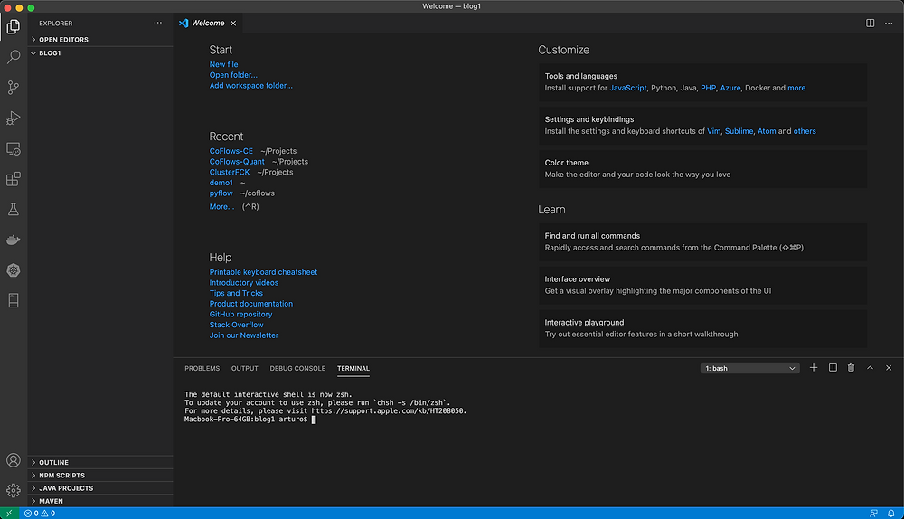Create a new terminal with plus icon
The height and width of the screenshot is (519, 904).
pos(814,368)
